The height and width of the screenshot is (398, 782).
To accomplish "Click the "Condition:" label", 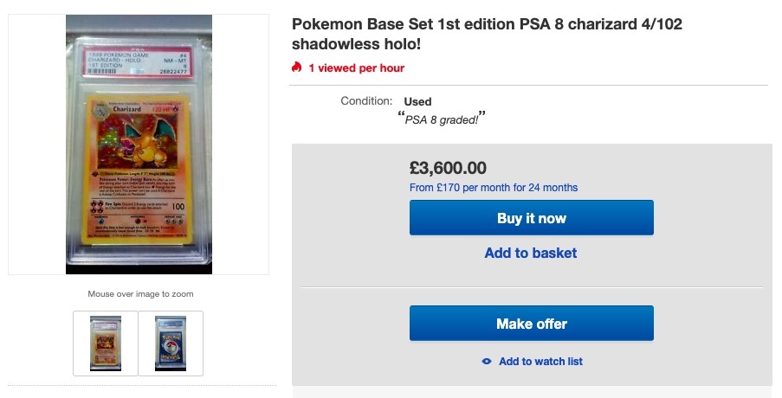I will (x=366, y=101).
